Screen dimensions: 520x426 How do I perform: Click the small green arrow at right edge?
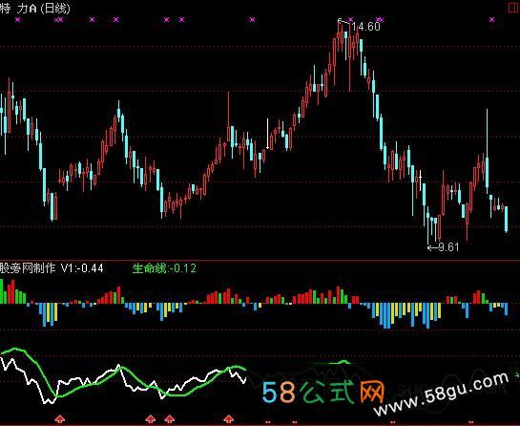517,374
